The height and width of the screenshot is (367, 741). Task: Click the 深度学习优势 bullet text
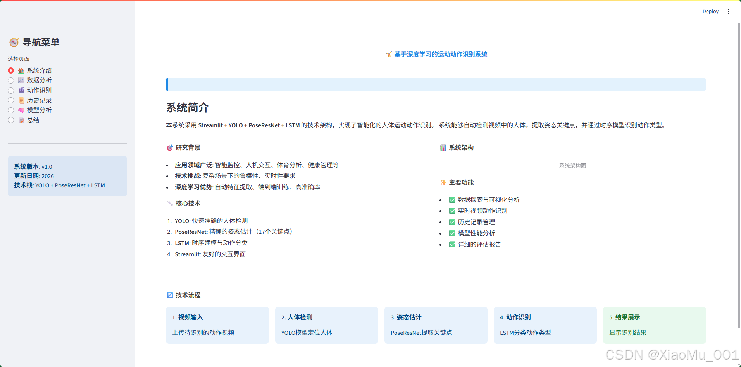247,187
